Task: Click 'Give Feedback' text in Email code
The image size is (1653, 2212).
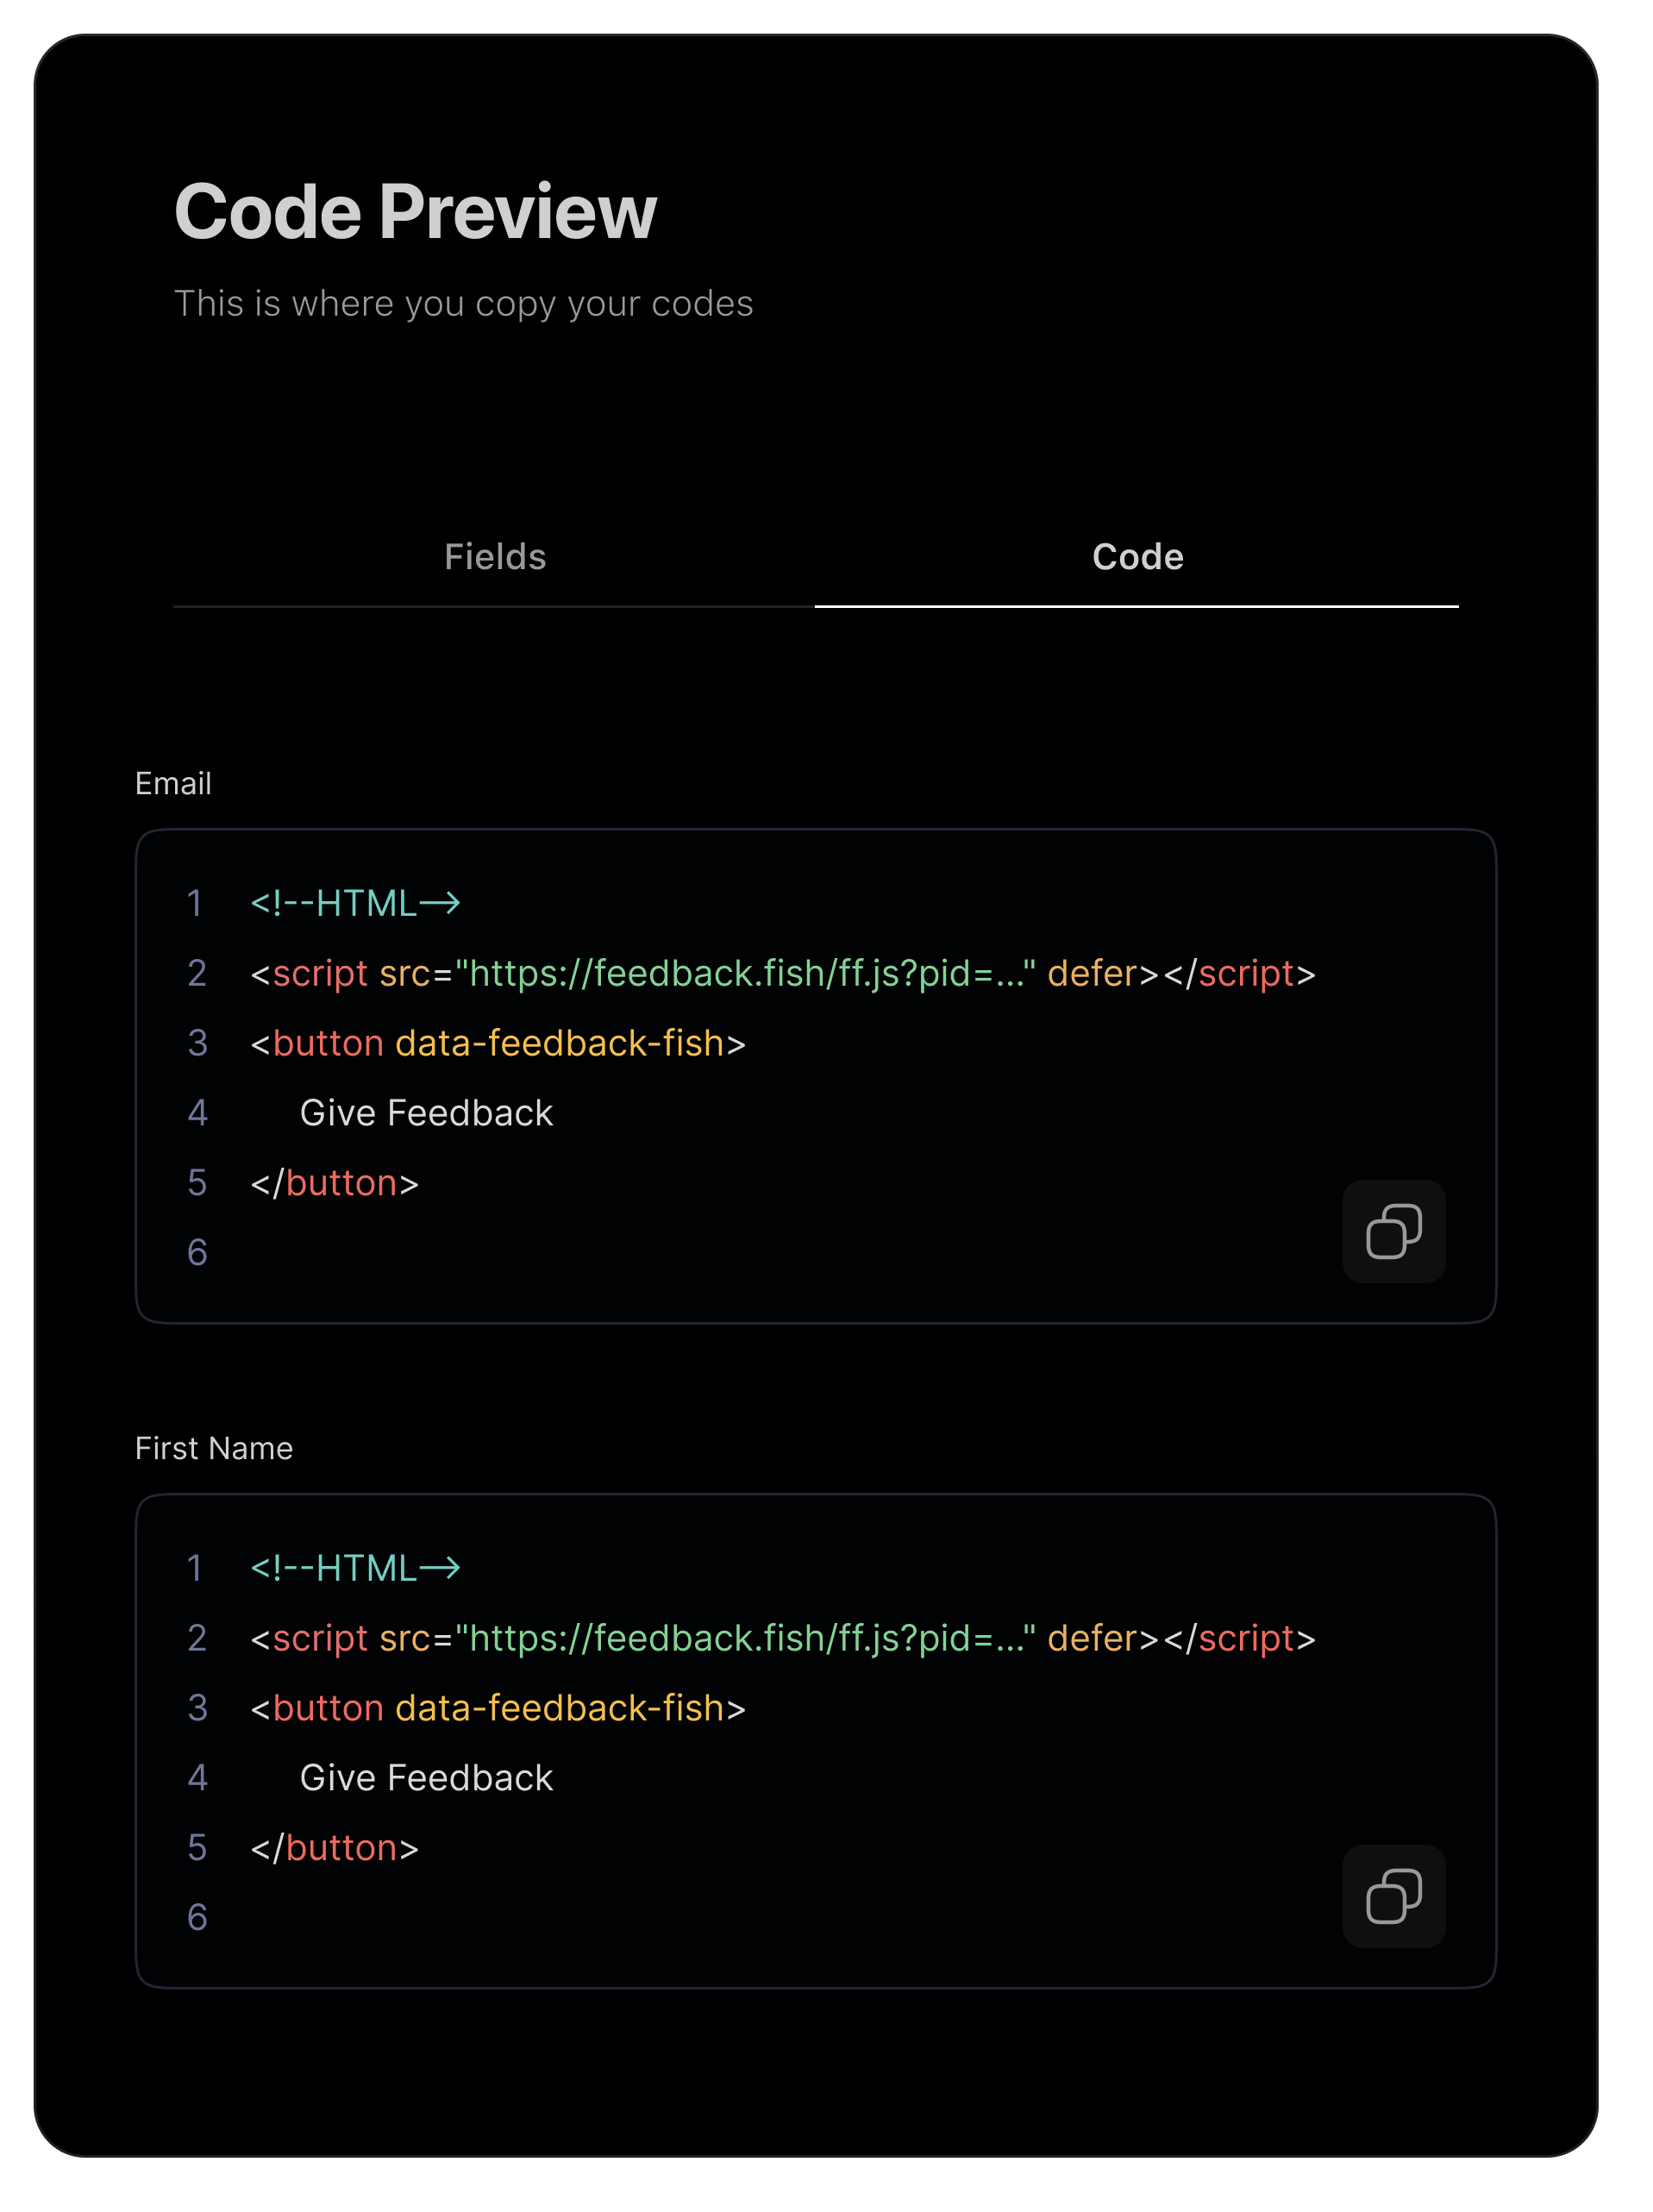Action: point(426,1113)
